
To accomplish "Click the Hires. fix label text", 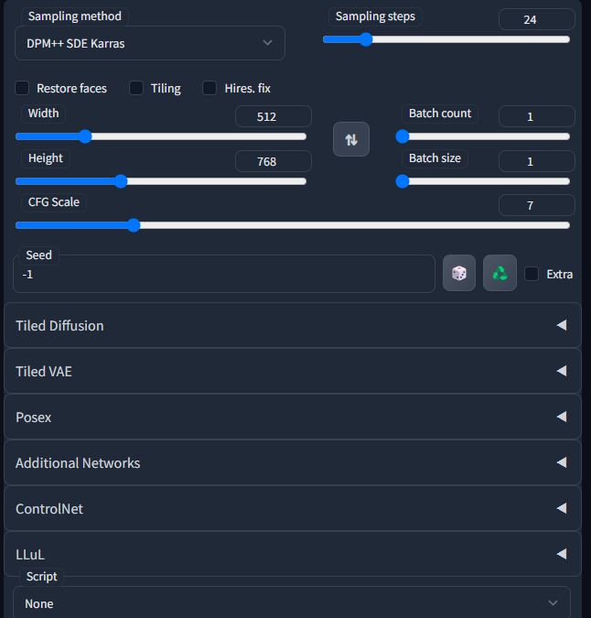I will [x=248, y=88].
